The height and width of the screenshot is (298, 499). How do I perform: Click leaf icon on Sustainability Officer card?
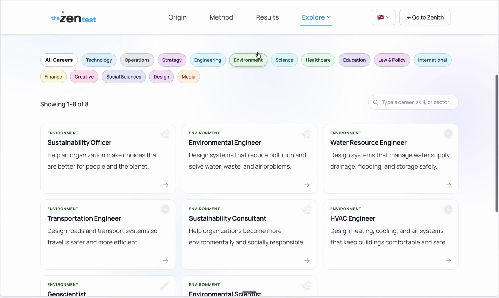tap(165, 134)
